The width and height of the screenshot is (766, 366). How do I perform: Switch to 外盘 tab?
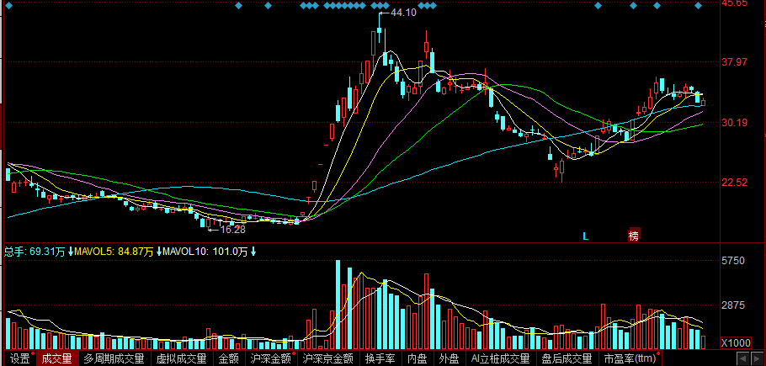[x=449, y=358]
